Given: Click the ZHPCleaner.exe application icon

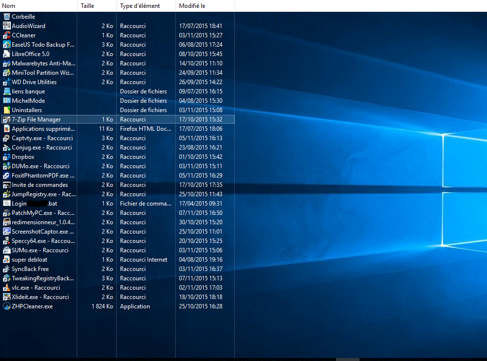Looking at the screenshot, I should pyautogui.click(x=6, y=306).
